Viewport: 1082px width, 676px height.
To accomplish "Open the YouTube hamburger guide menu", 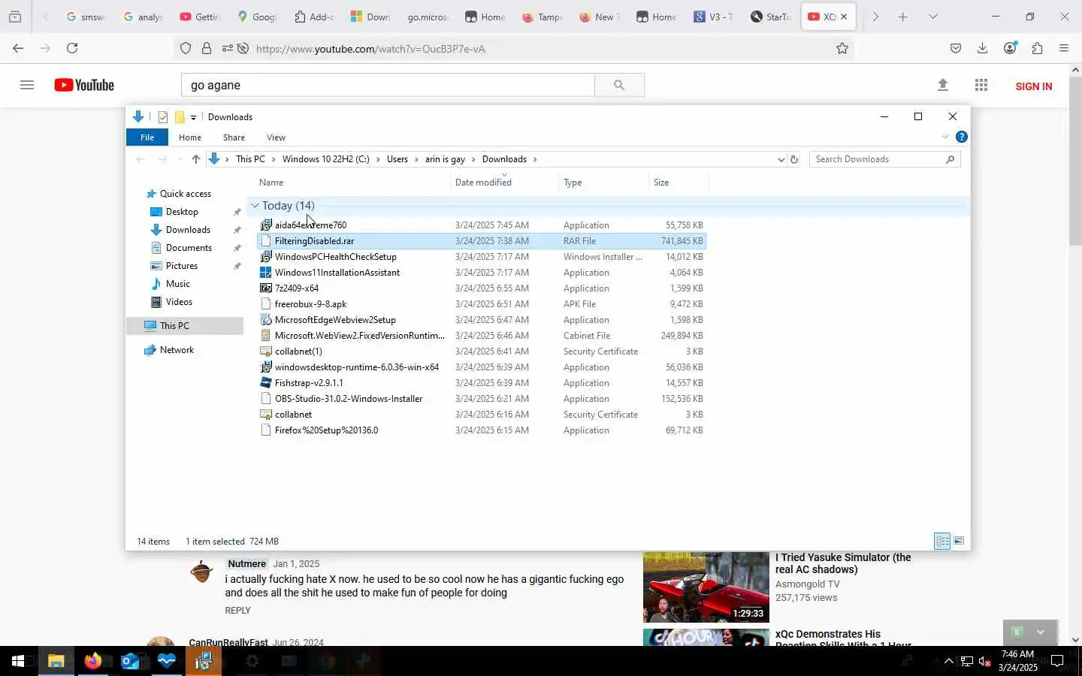I will pyautogui.click(x=27, y=85).
